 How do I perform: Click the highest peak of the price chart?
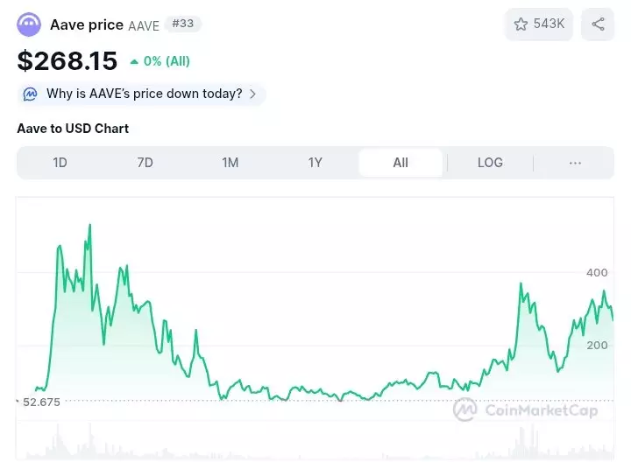[89, 226]
